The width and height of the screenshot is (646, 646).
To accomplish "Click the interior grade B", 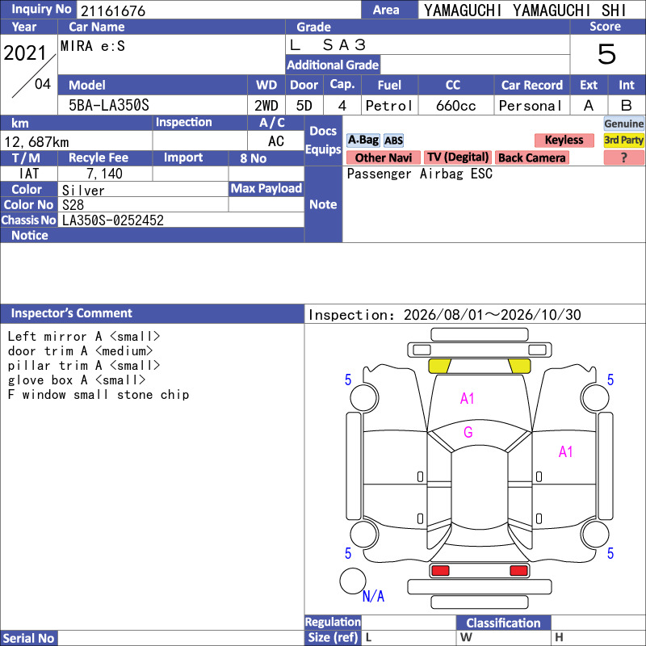I will (x=627, y=106).
